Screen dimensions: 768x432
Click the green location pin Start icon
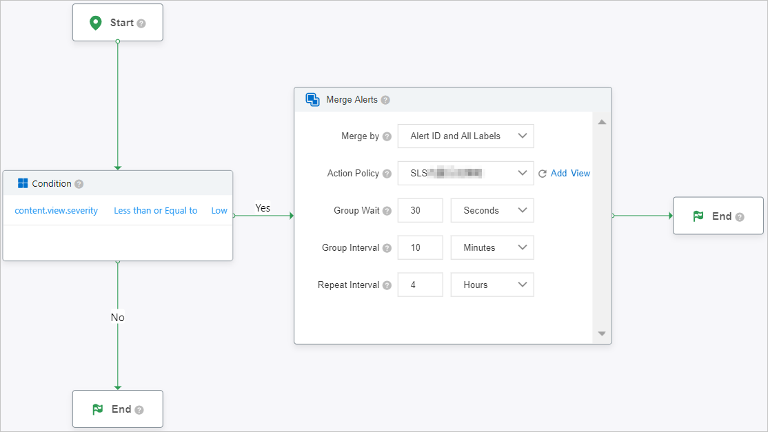point(96,23)
